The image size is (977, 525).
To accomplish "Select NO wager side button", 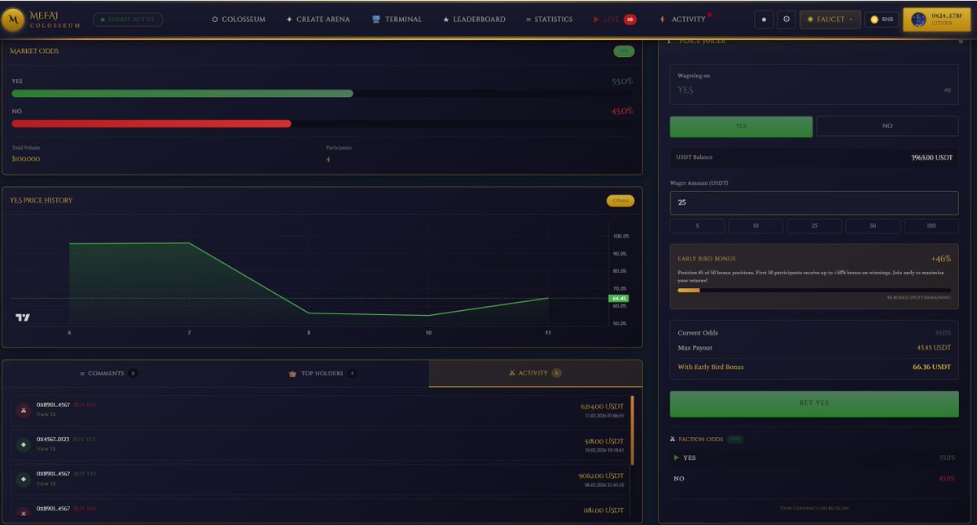I will [887, 126].
